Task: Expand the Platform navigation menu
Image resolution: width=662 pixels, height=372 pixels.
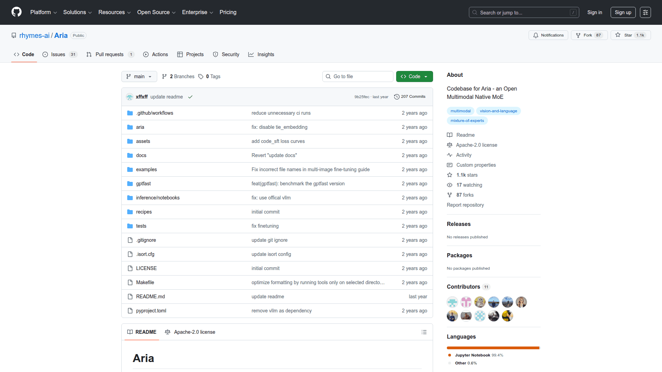Action: 43,12
